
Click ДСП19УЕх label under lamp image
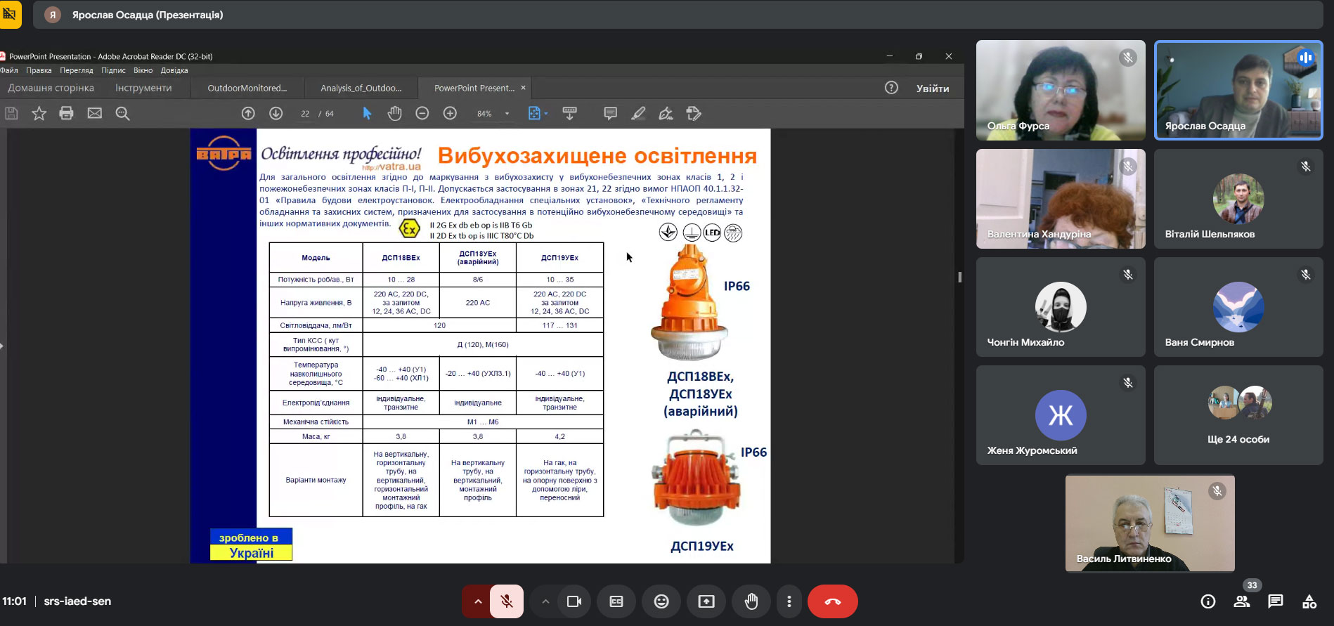[x=701, y=546]
